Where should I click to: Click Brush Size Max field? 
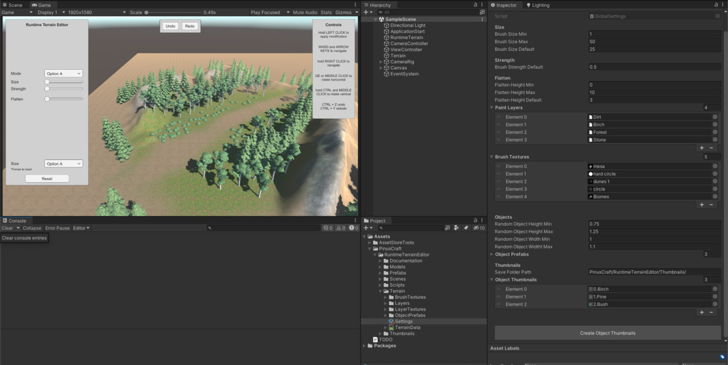(654, 42)
